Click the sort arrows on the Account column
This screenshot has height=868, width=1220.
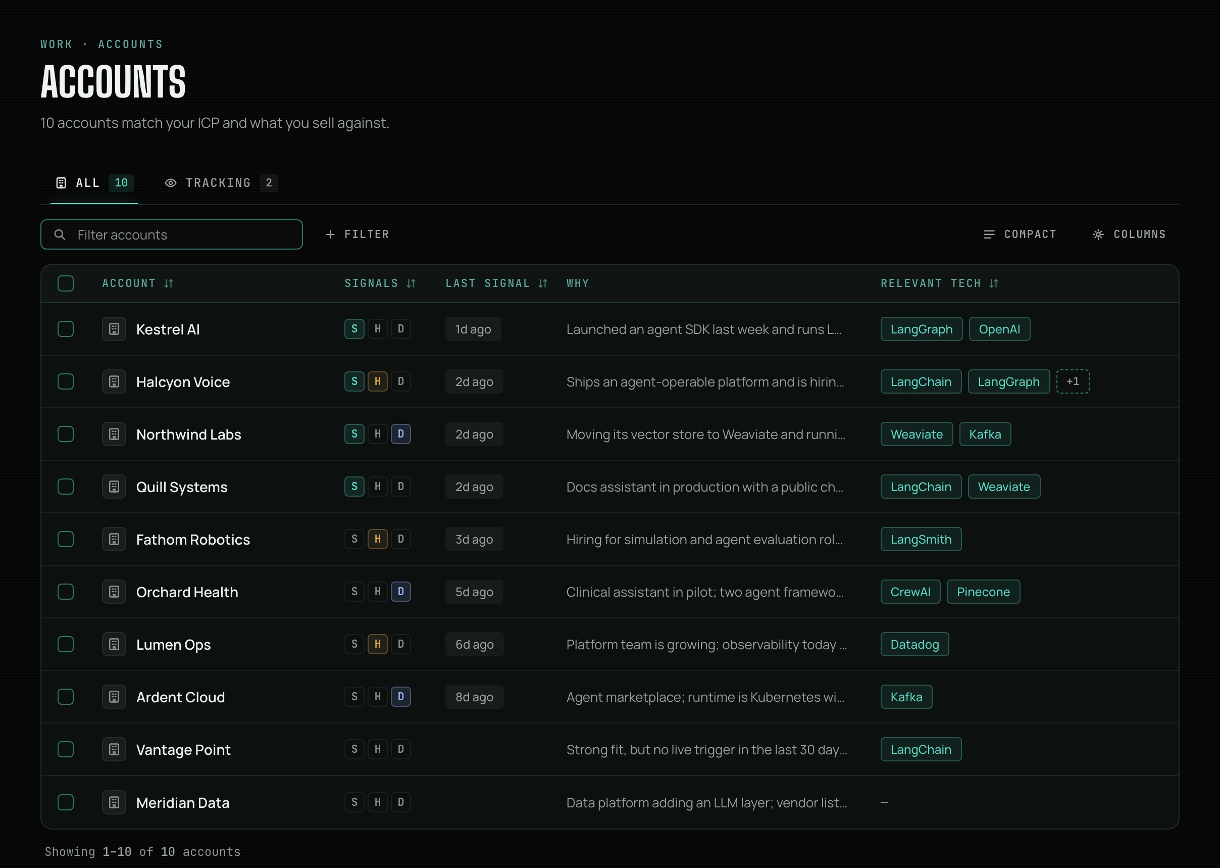tap(169, 283)
